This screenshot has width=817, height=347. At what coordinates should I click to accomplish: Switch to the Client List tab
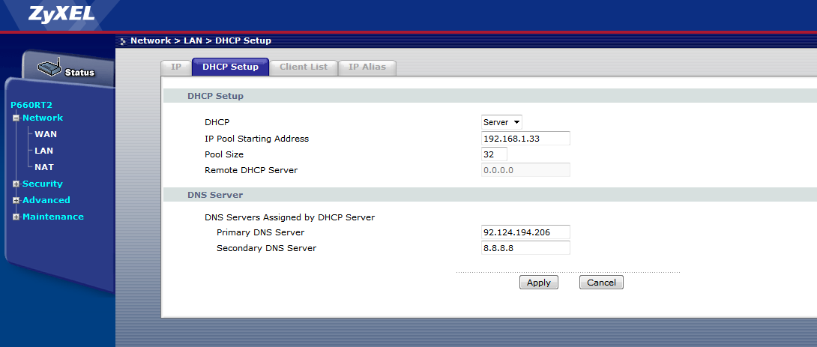303,67
